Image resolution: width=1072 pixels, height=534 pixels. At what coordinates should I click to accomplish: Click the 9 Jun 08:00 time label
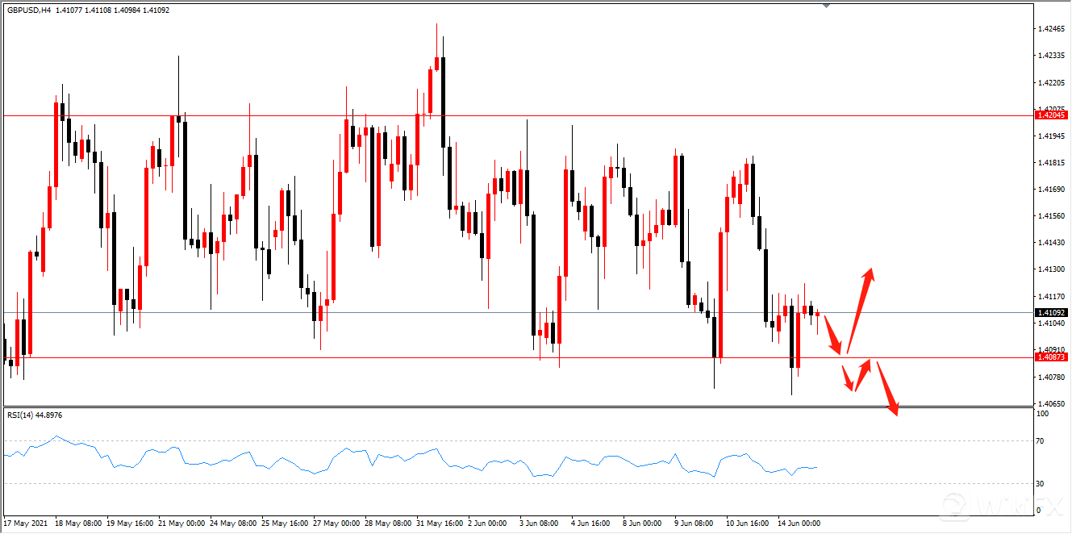tap(695, 523)
